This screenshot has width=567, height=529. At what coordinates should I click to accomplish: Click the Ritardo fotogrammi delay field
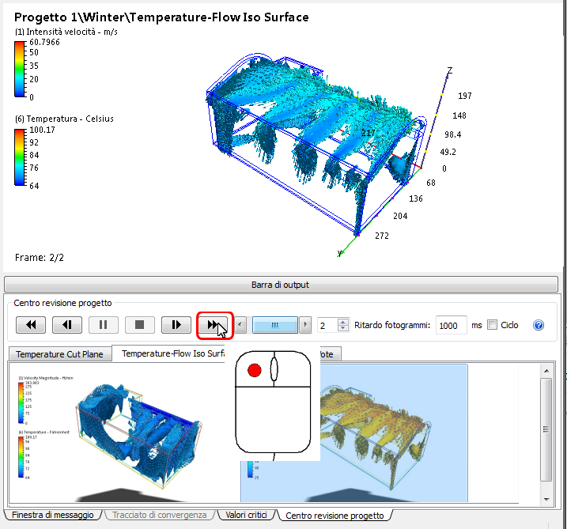click(451, 325)
